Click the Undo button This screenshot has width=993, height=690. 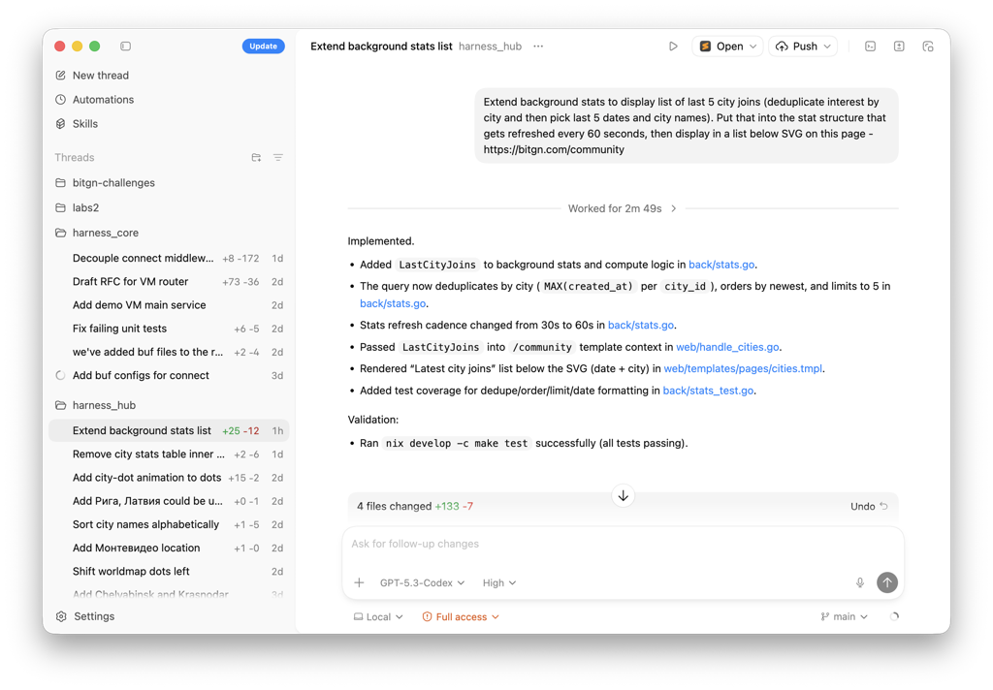pyautogui.click(x=868, y=506)
